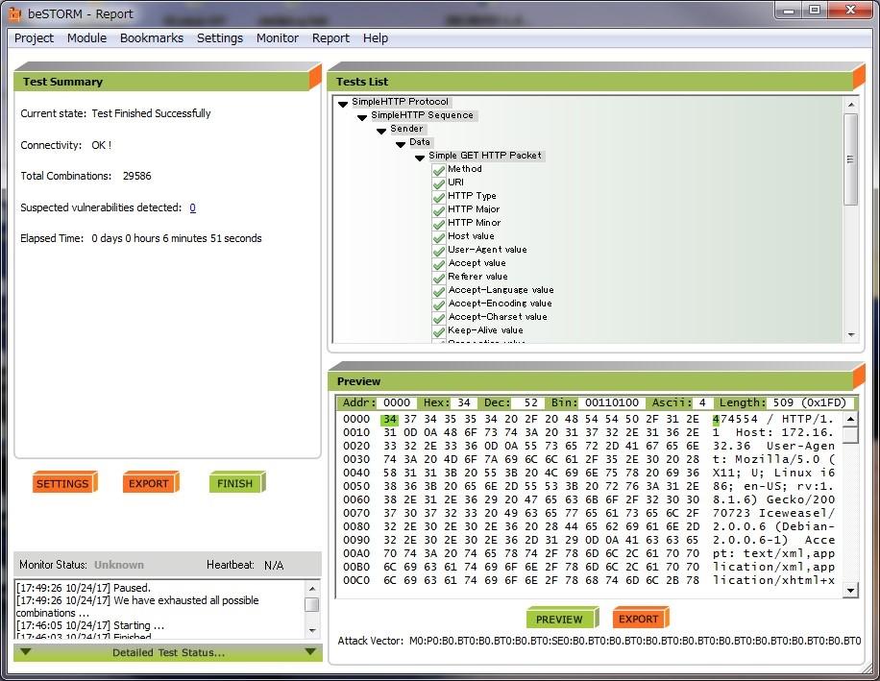Image resolution: width=880 pixels, height=681 pixels.
Task: Click the Attack Vector string
Action: point(635,641)
